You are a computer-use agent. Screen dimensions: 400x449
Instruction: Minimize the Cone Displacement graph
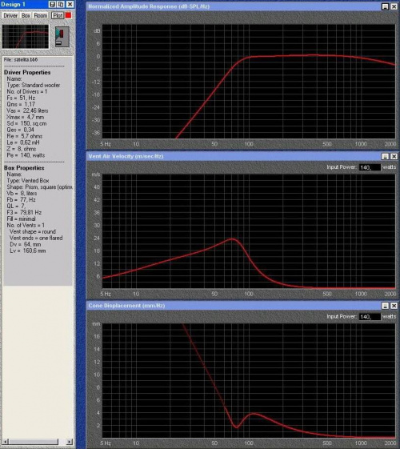point(385,306)
